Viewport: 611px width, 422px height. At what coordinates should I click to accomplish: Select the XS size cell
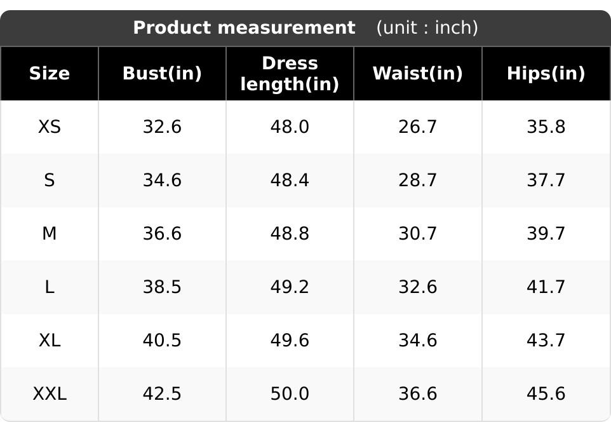pos(50,126)
